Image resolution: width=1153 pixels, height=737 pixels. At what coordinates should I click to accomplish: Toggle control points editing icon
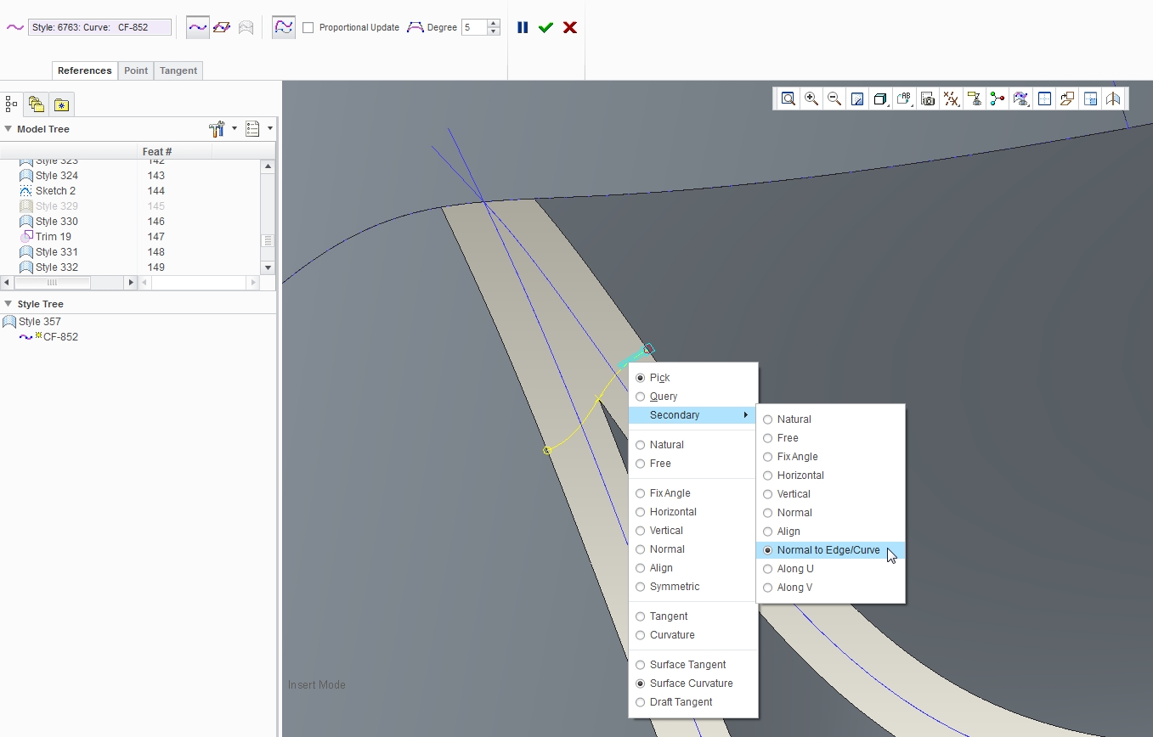point(284,27)
